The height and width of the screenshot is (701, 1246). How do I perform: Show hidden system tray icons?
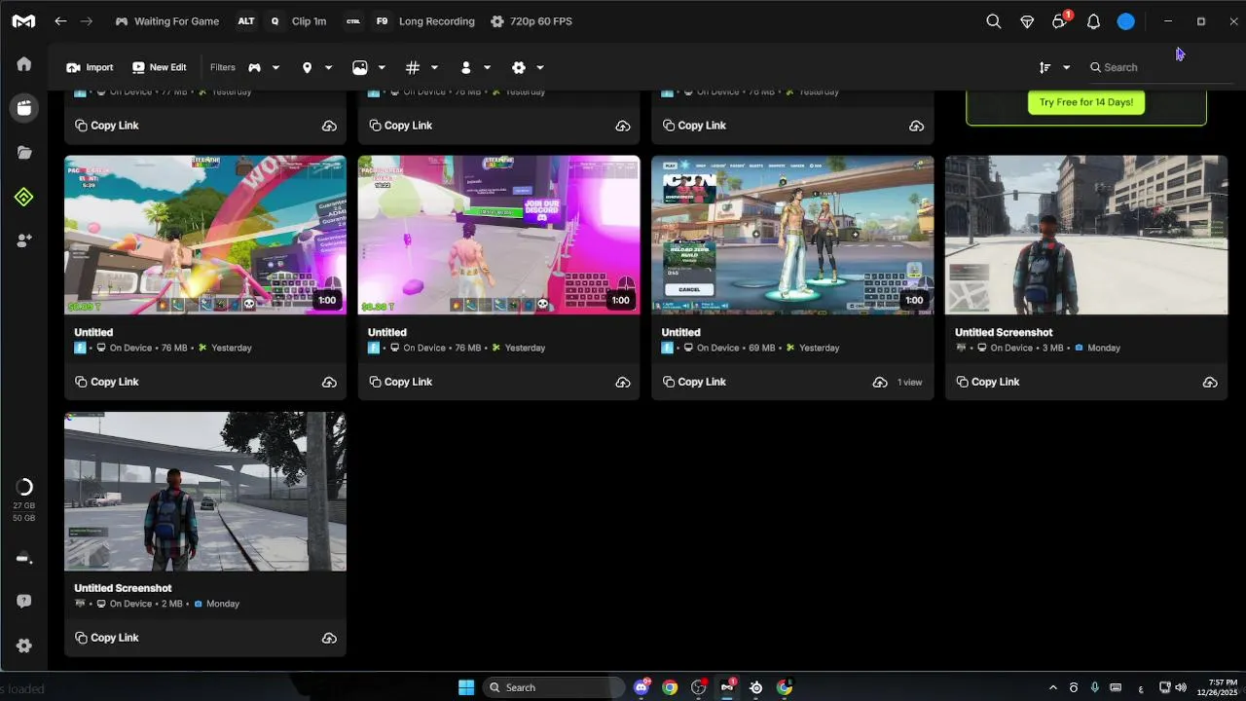click(1052, 687)
